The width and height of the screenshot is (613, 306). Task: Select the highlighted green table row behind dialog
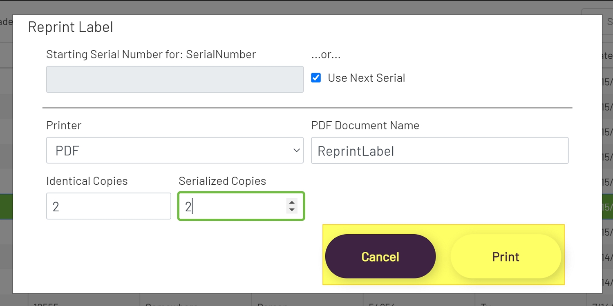click(7, 206)
